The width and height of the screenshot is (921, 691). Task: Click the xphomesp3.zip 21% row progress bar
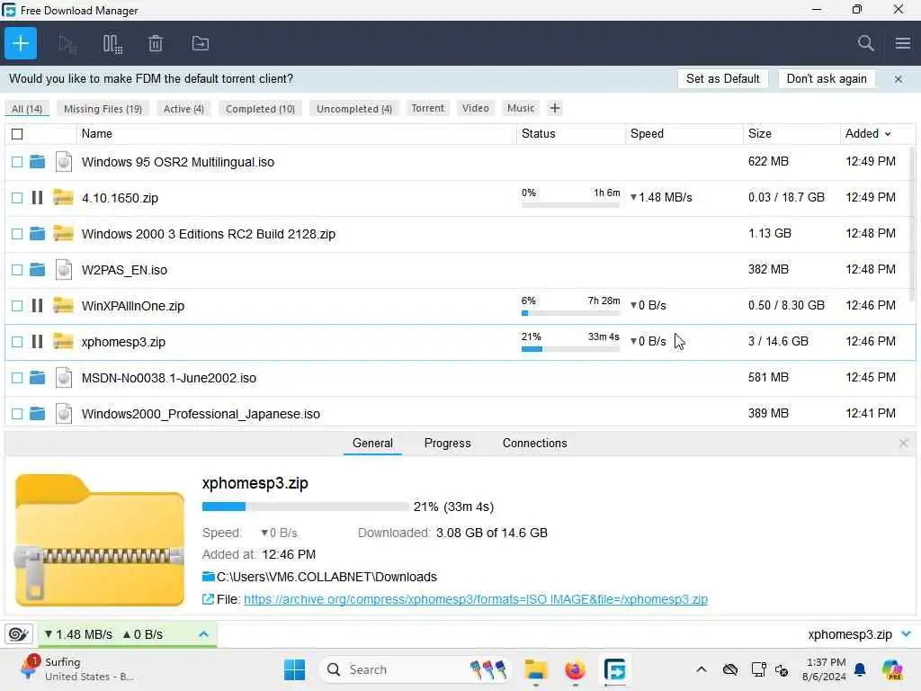pyautogui.click(x=570, y=349)
